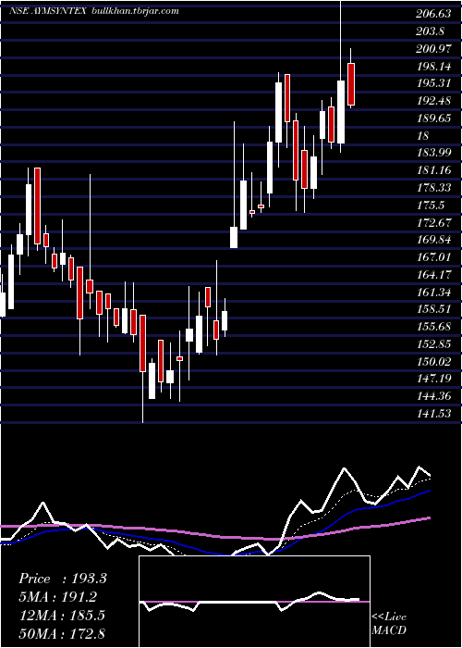The image size is (462, 648).
Task: Click the 175.5 price axis label
Action: click(x=432, y=205)
